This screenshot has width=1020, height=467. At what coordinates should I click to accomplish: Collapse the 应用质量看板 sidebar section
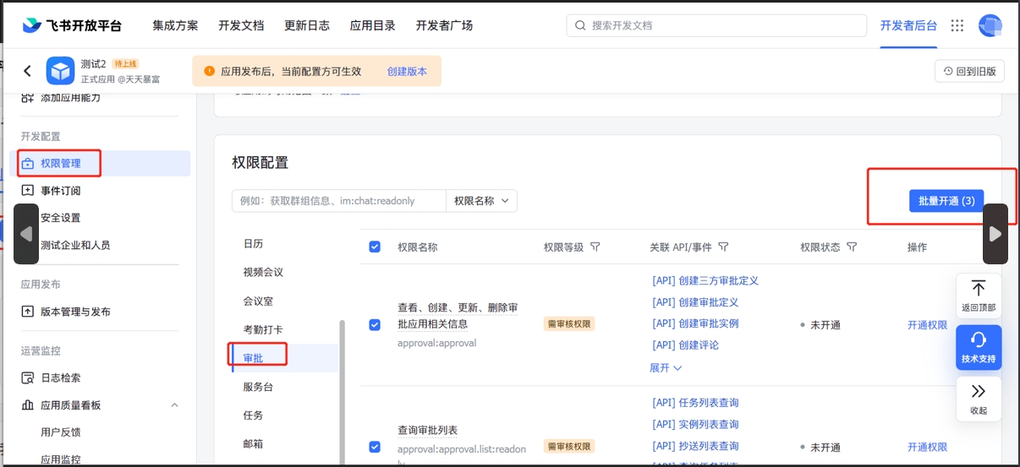coord(175,405)
